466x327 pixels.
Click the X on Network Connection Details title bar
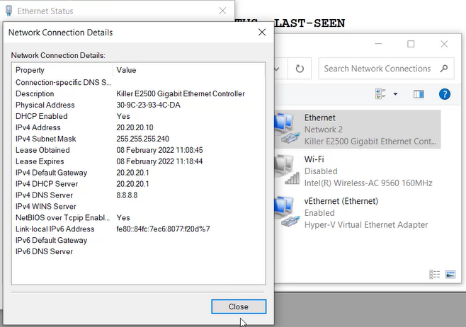pos(262,32)
